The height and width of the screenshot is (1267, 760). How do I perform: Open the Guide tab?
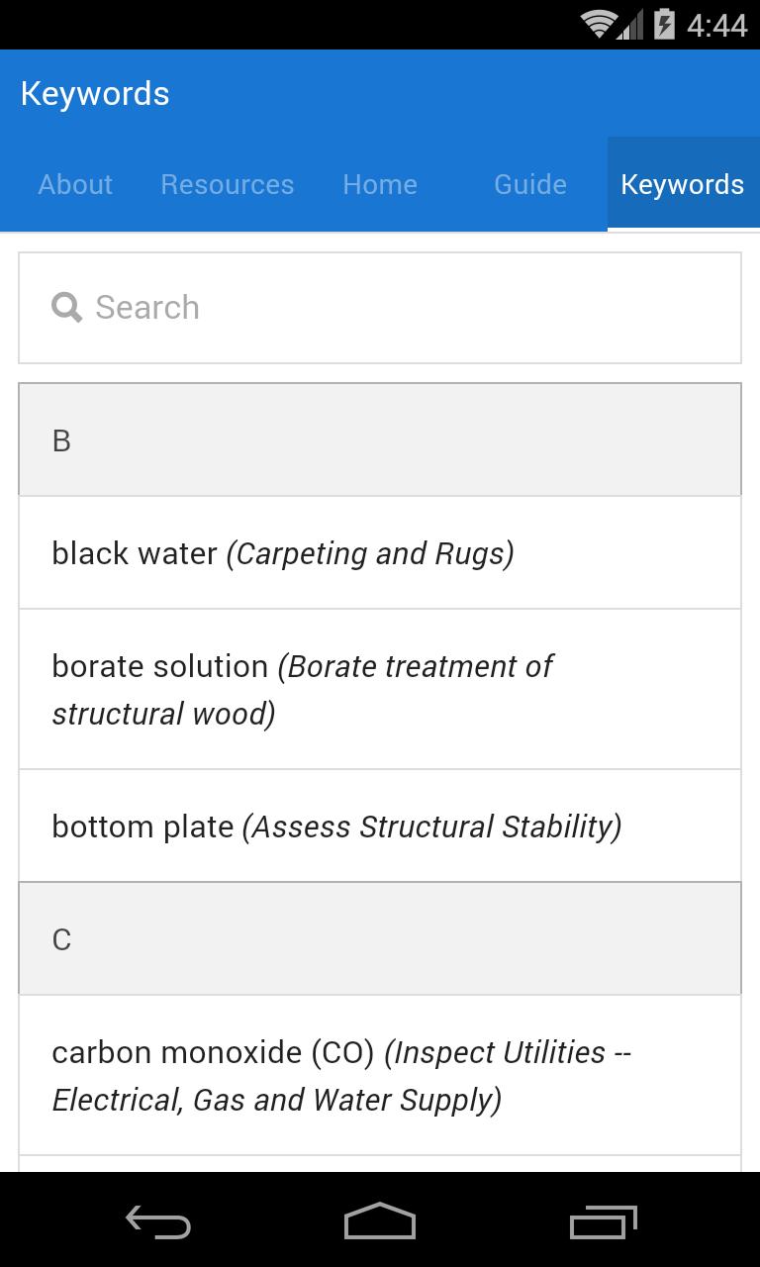click(530, 185)
